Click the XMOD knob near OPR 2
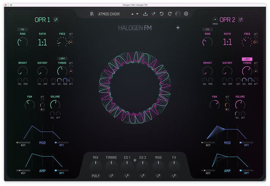This screenshot has width=270, height=186. point(215,20)
